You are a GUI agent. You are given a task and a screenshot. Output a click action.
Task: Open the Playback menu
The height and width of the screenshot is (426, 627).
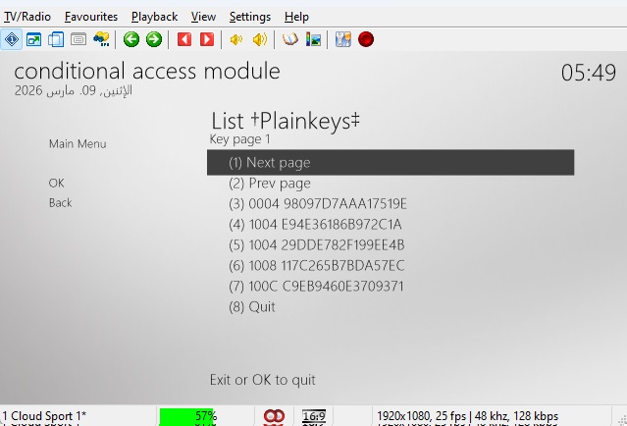pyautogui.click(x=154, y=17)
